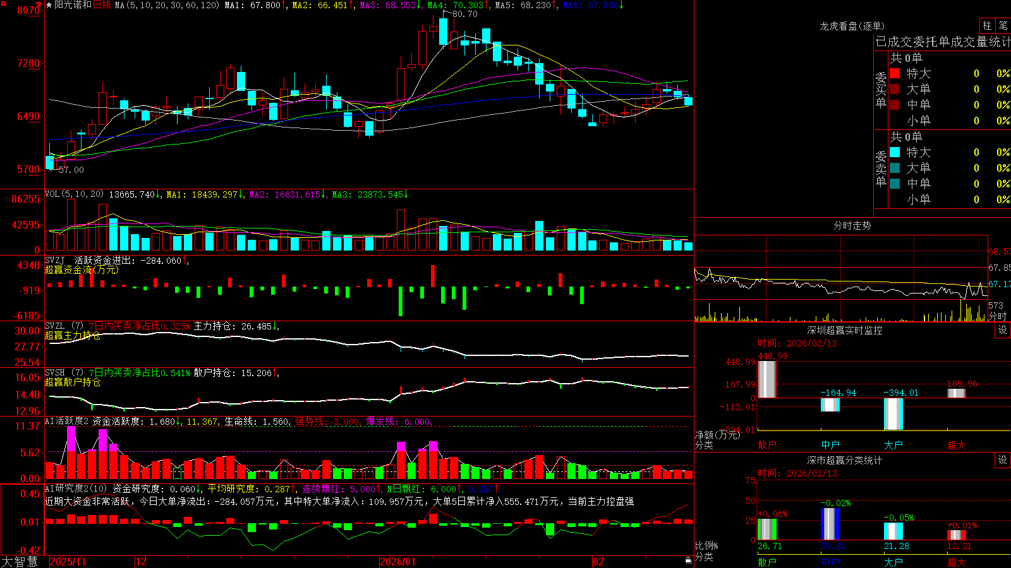The height and width of the screenshot is (568, 1011).
Task: Click the 时间: 2026/02/13 in 深圳超赢实时监控
Action: pyautogui.click(x=797, y=343)
